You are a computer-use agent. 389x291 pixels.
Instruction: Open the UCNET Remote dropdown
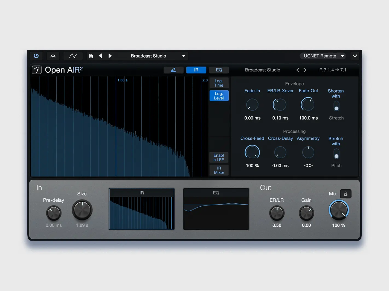pos(323,56)
